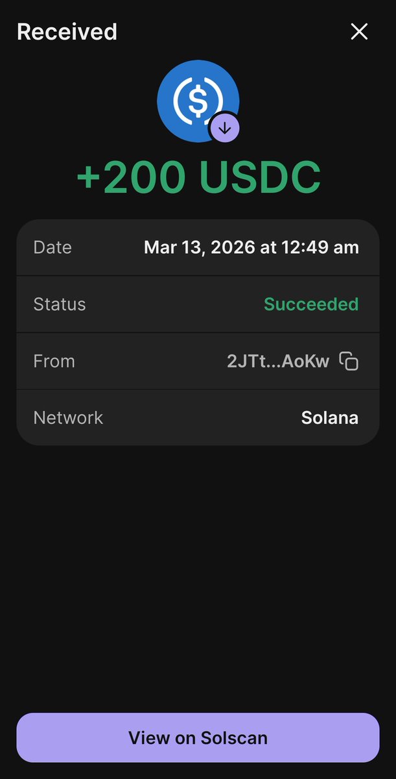Click the Solana network value

pos(329,417)
